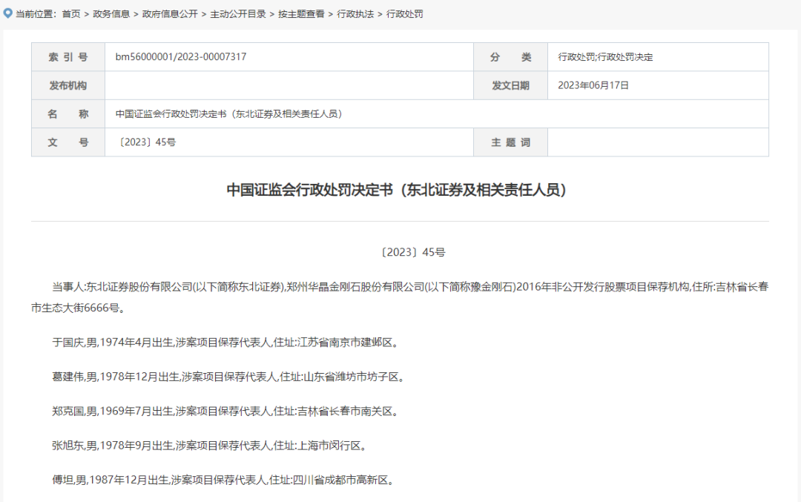This screenshot has width=801, height=502.
Task: Open 主动公开目录 breadcrumb link
Action: coord(237,14)
